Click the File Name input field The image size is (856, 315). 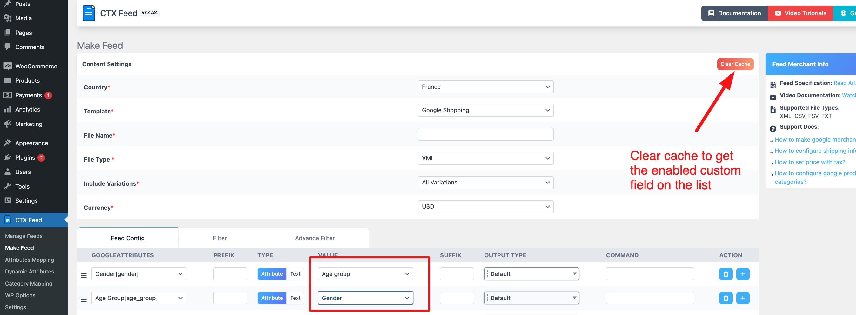[485, 135]
